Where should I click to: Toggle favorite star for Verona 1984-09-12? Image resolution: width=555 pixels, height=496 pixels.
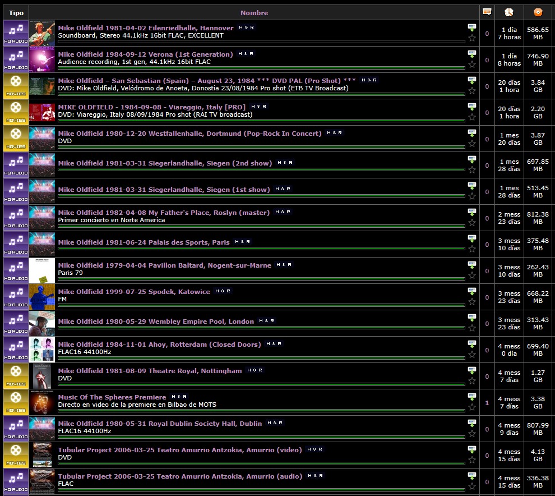[472, 65]
